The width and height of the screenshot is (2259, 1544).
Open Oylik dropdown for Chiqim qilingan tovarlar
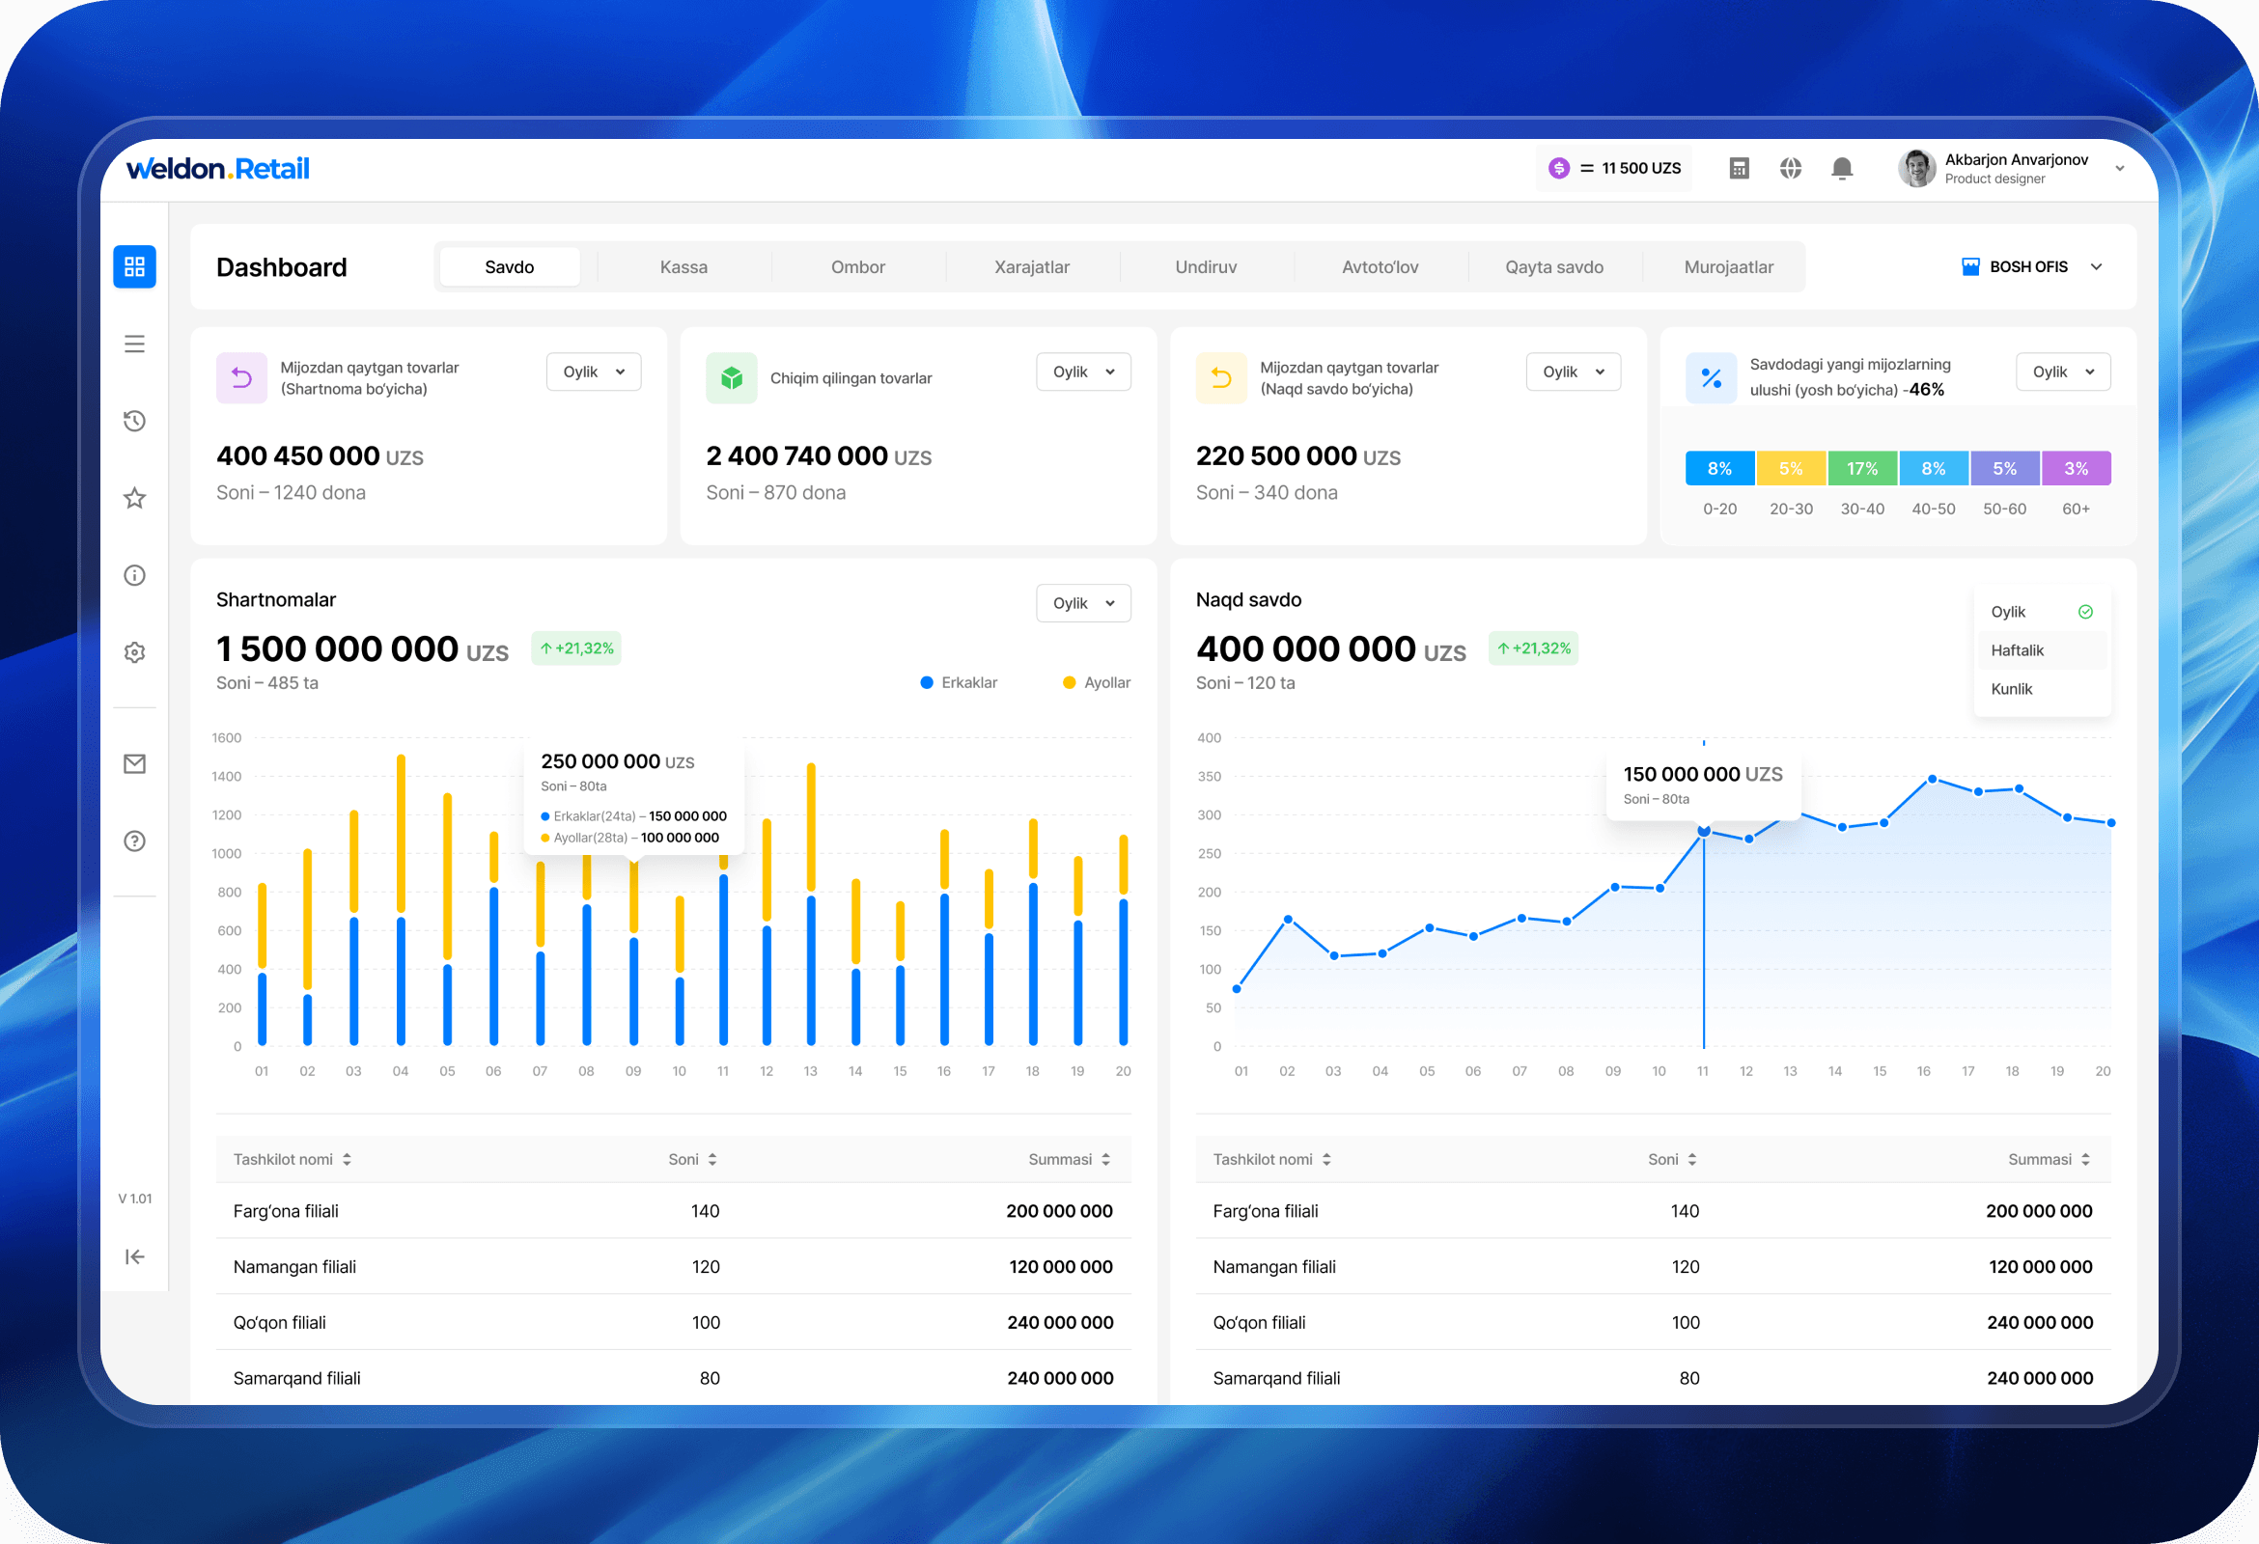coord(1083,372)
